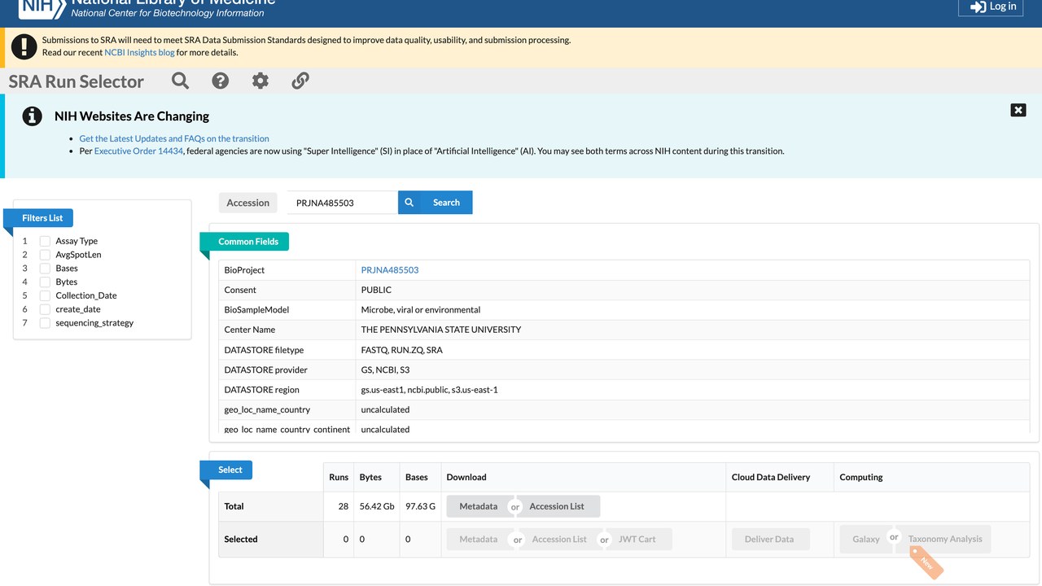Copy the permalink using the chain icon

point(300,81)
